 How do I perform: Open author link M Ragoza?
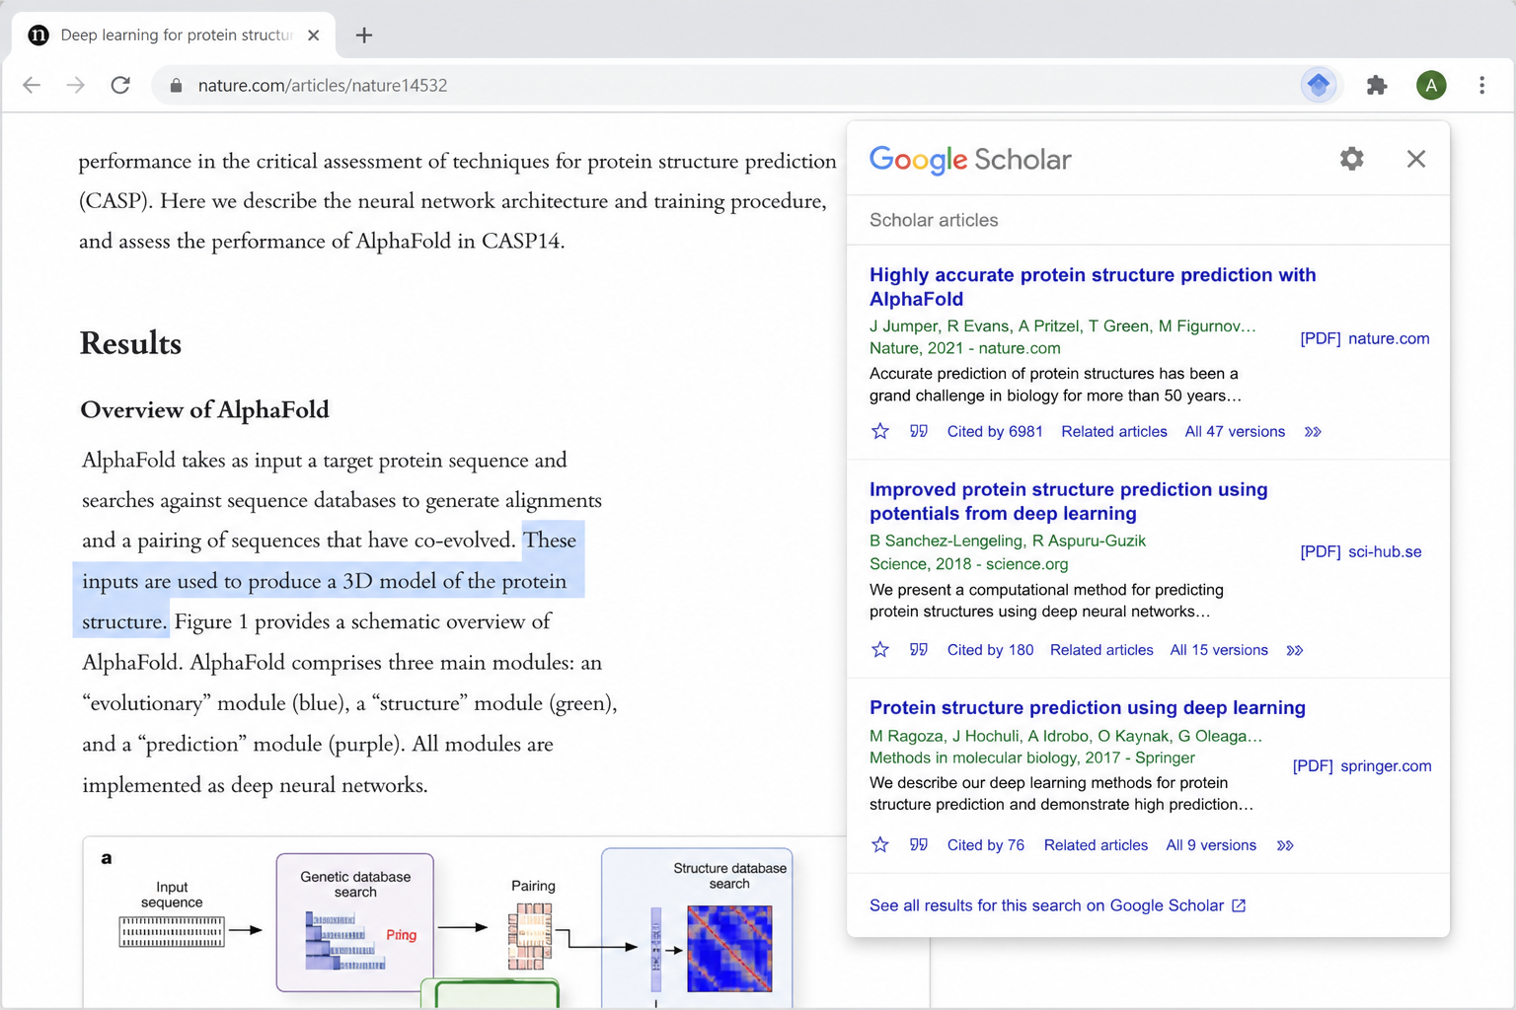click(x=906, y=736)
